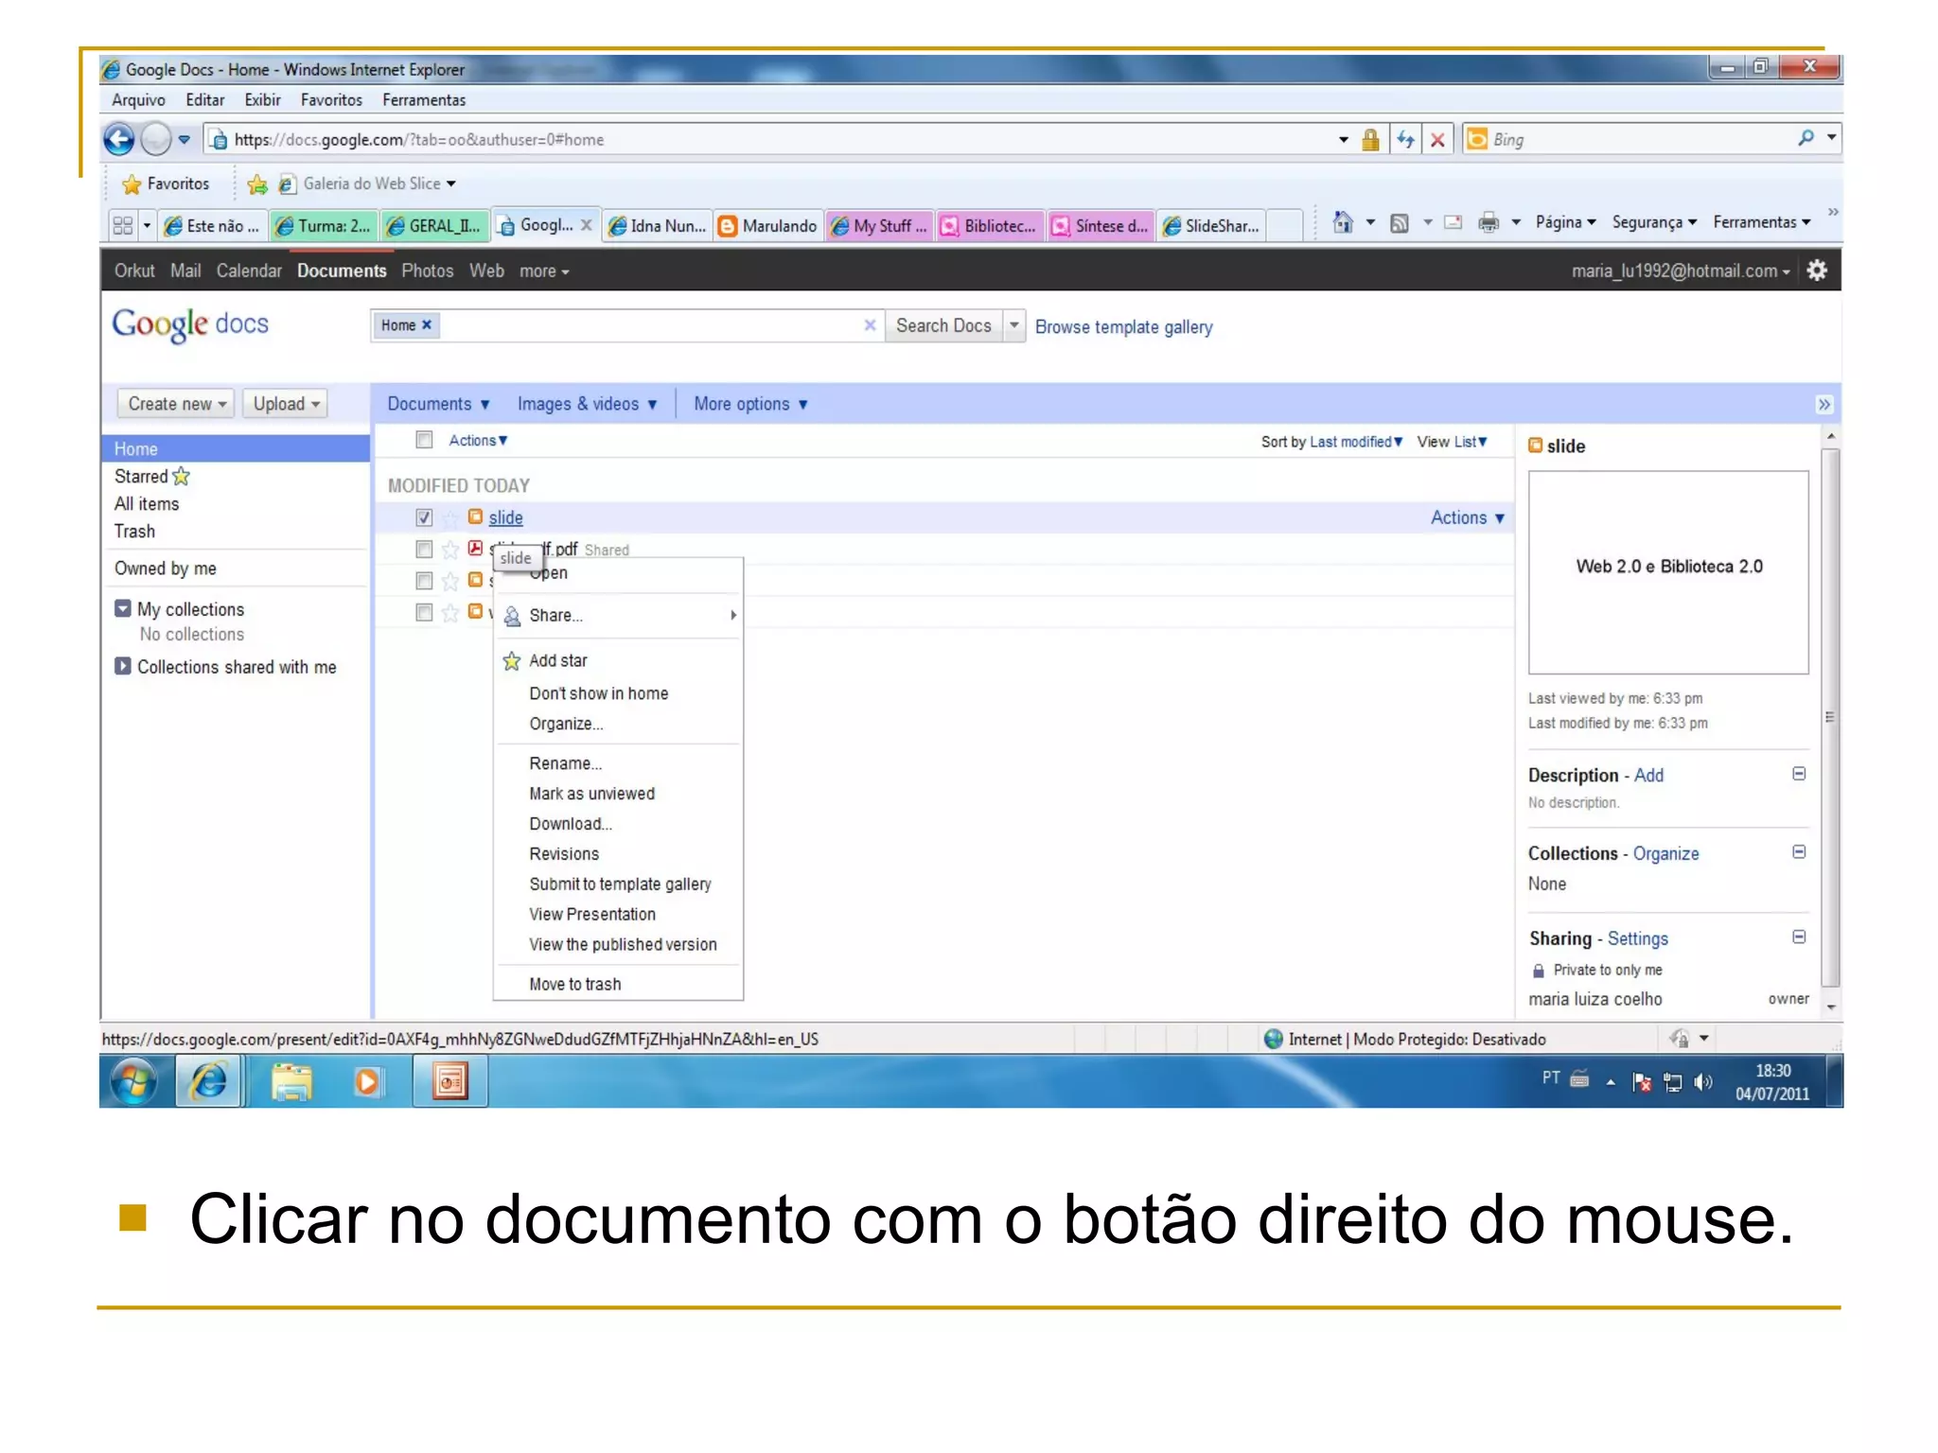Viewport: 1938px width, 1453px height.
Task: Open the Search Docs options arrow
Action: tap(1013, 325)
